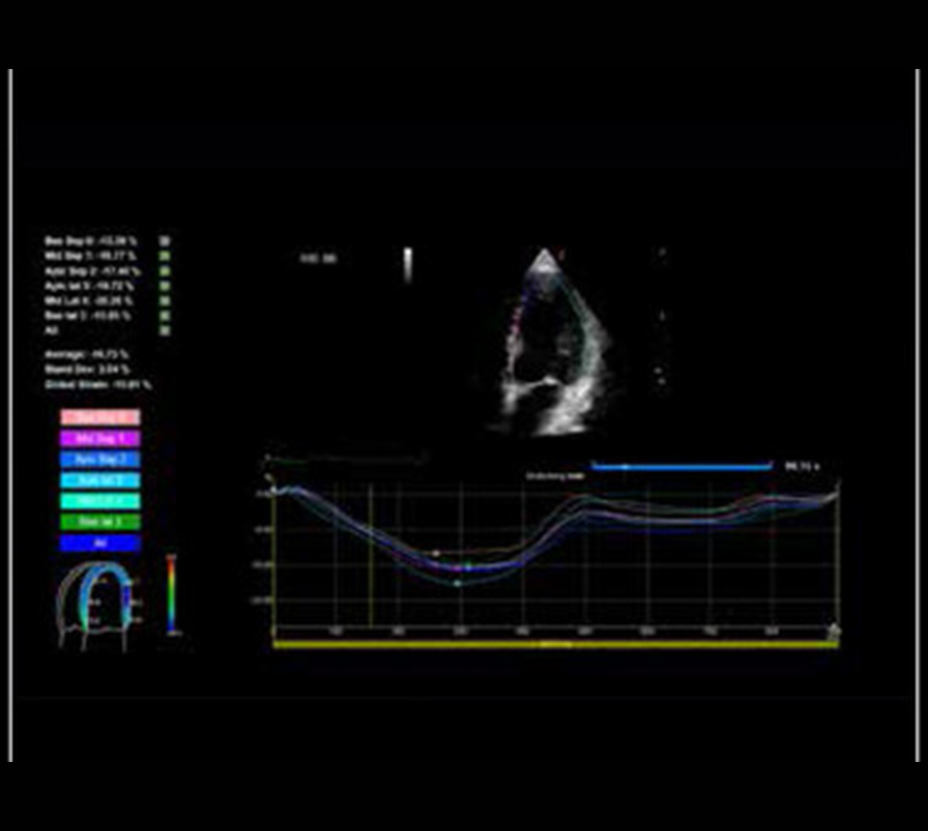The width and height of the screenshot is (928, 831).
Task: Click the rainbow strain color scale bar
Action: (171, 593)
